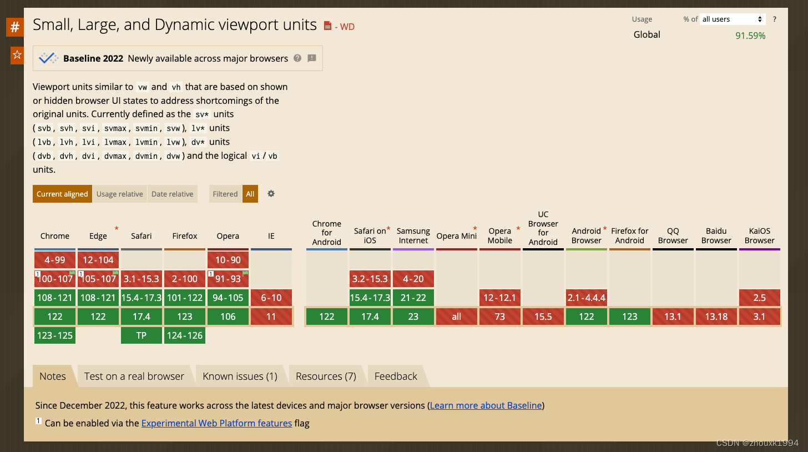808x452 pixels.
Task: Click the Opera Mini column header
Action: [457, 236]
